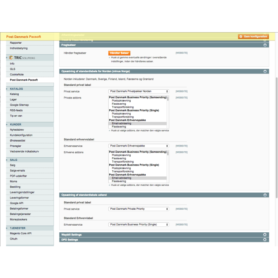The width and height of the screenshot is (278, 278).
Task: Click the Gem konfiguration save button
Action: (x=253, y=37)
